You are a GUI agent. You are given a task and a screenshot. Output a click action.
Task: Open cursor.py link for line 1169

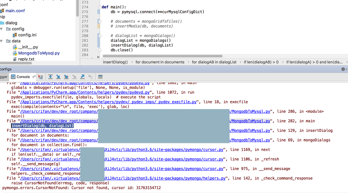tap(164, 150)
